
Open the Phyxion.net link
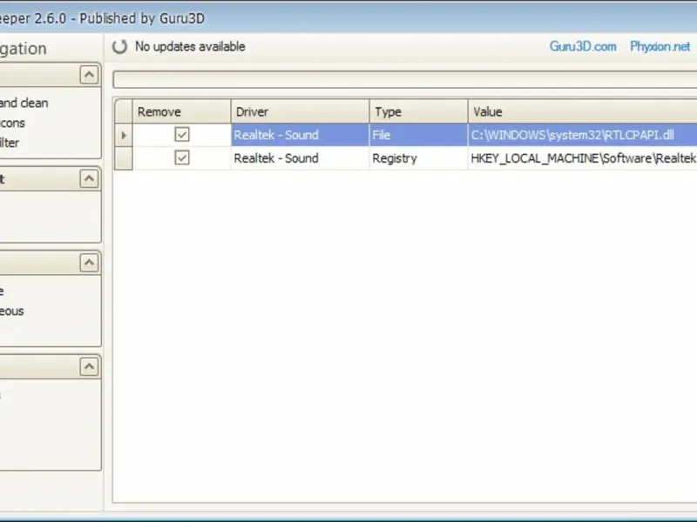pos(660,46)
